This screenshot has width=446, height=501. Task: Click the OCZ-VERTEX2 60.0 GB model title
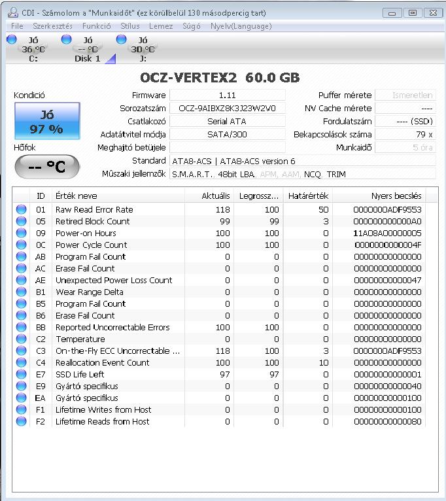pos(220,78)
